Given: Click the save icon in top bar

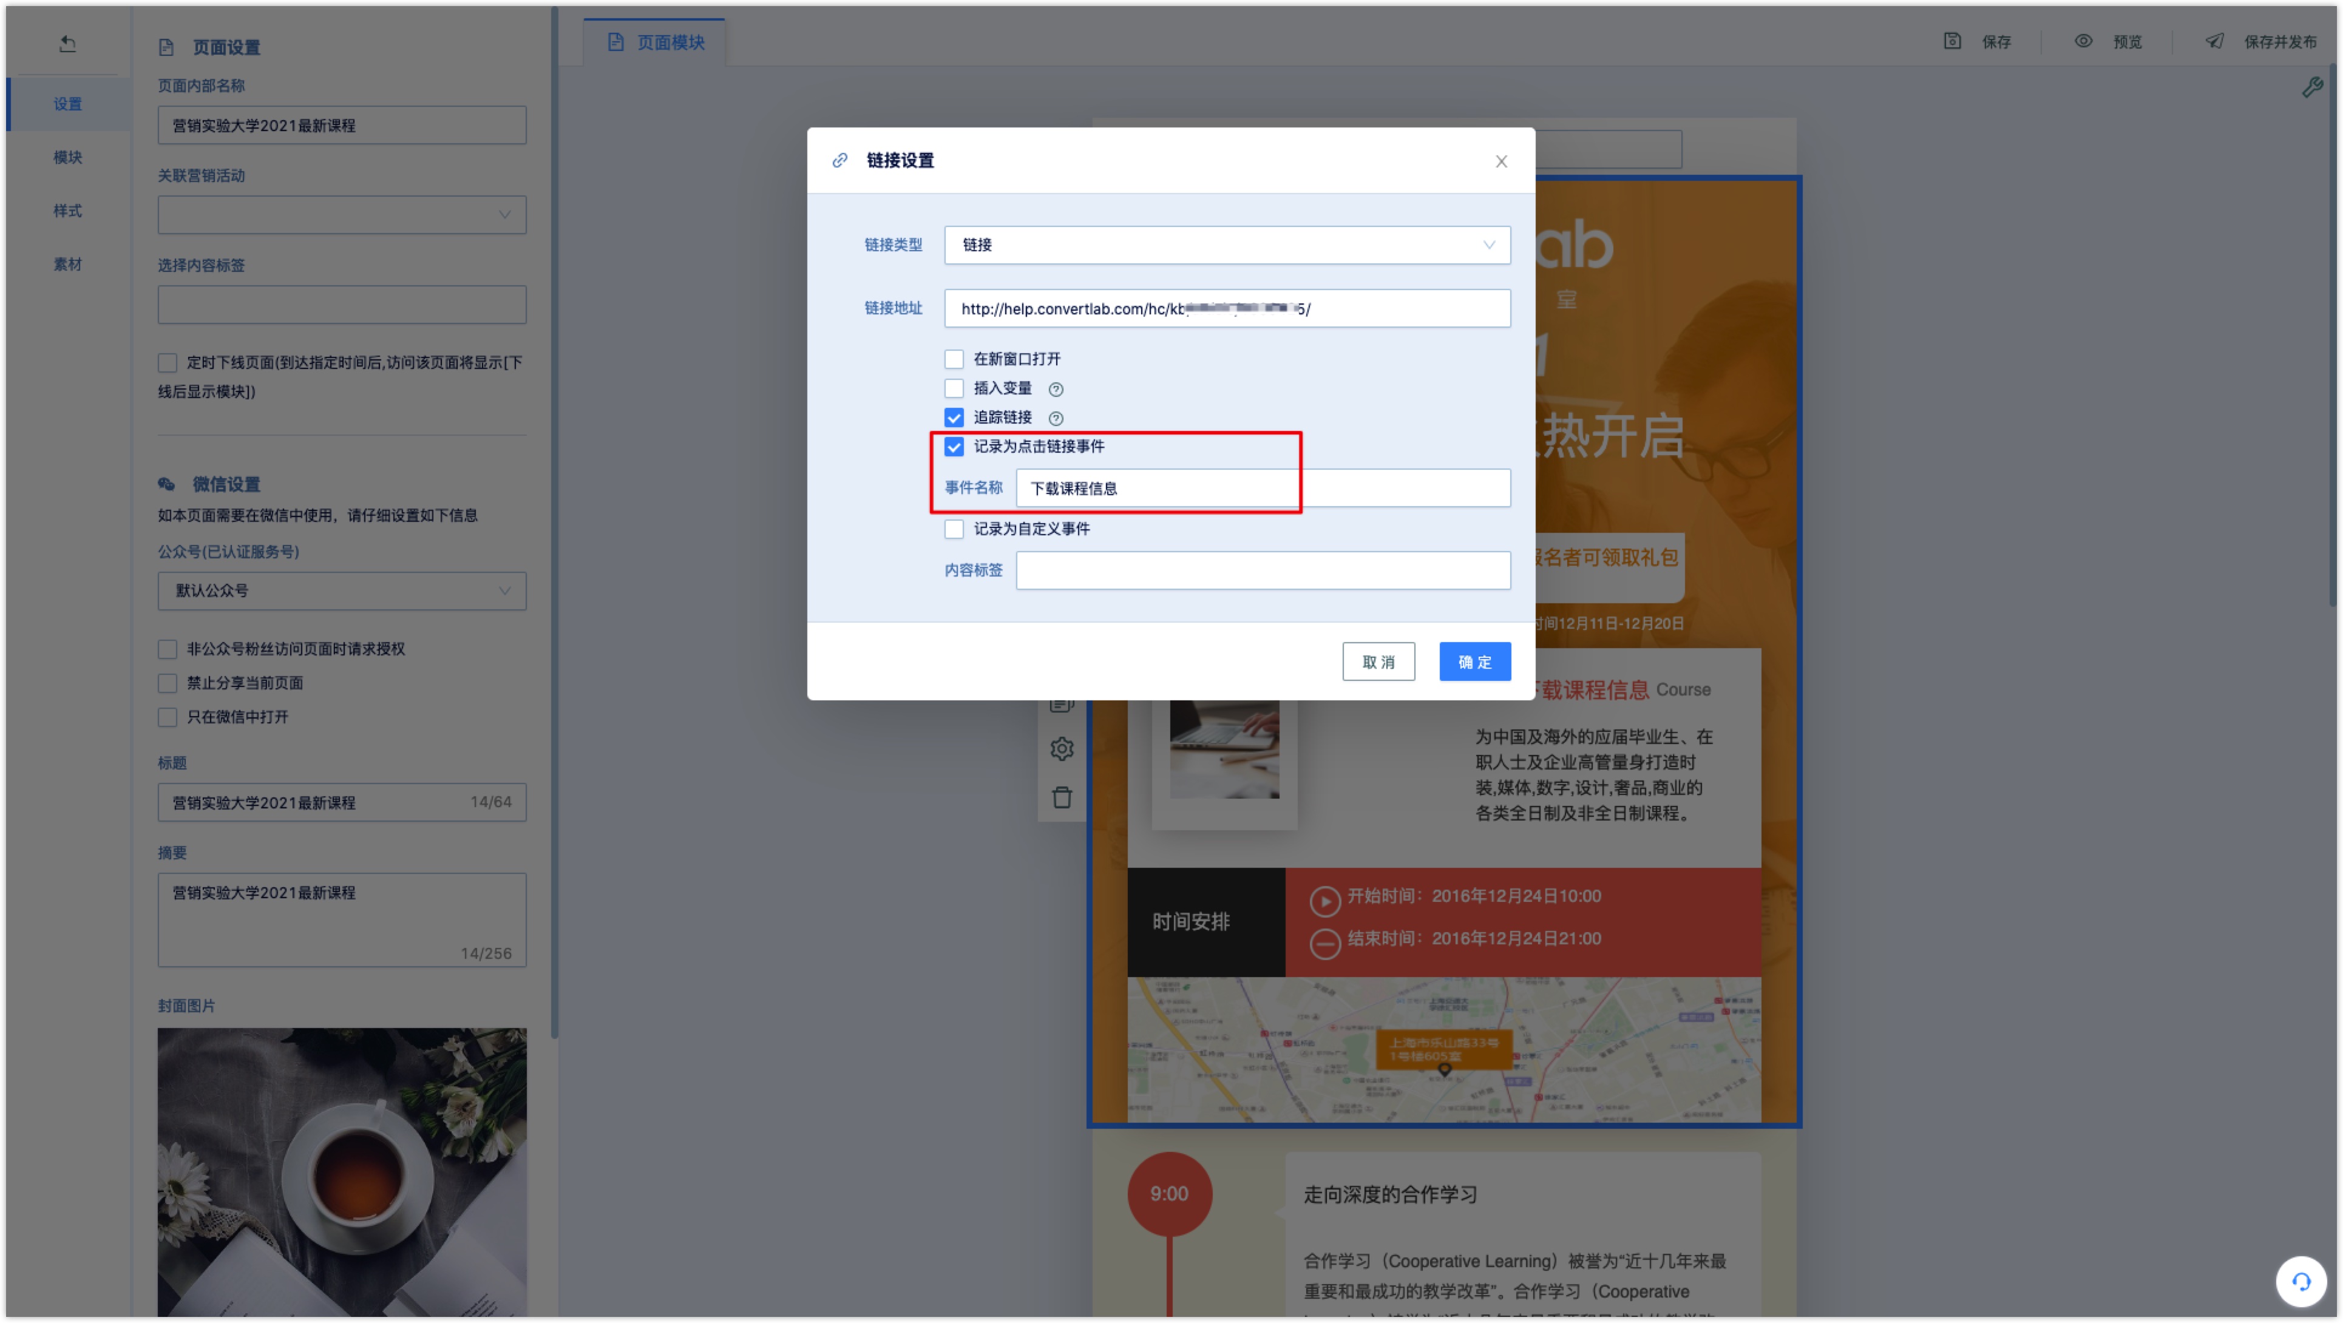Looking at the screenshot, I should (x=1952, y=41).
